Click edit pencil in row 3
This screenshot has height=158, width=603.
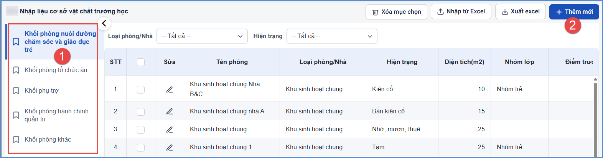click(170, 129)
